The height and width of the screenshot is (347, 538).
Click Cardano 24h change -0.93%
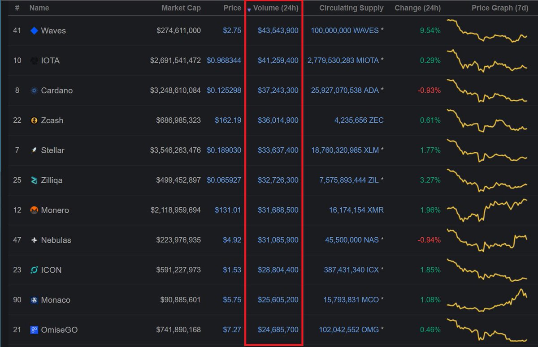pyautogui.click(x=429, y=90)
